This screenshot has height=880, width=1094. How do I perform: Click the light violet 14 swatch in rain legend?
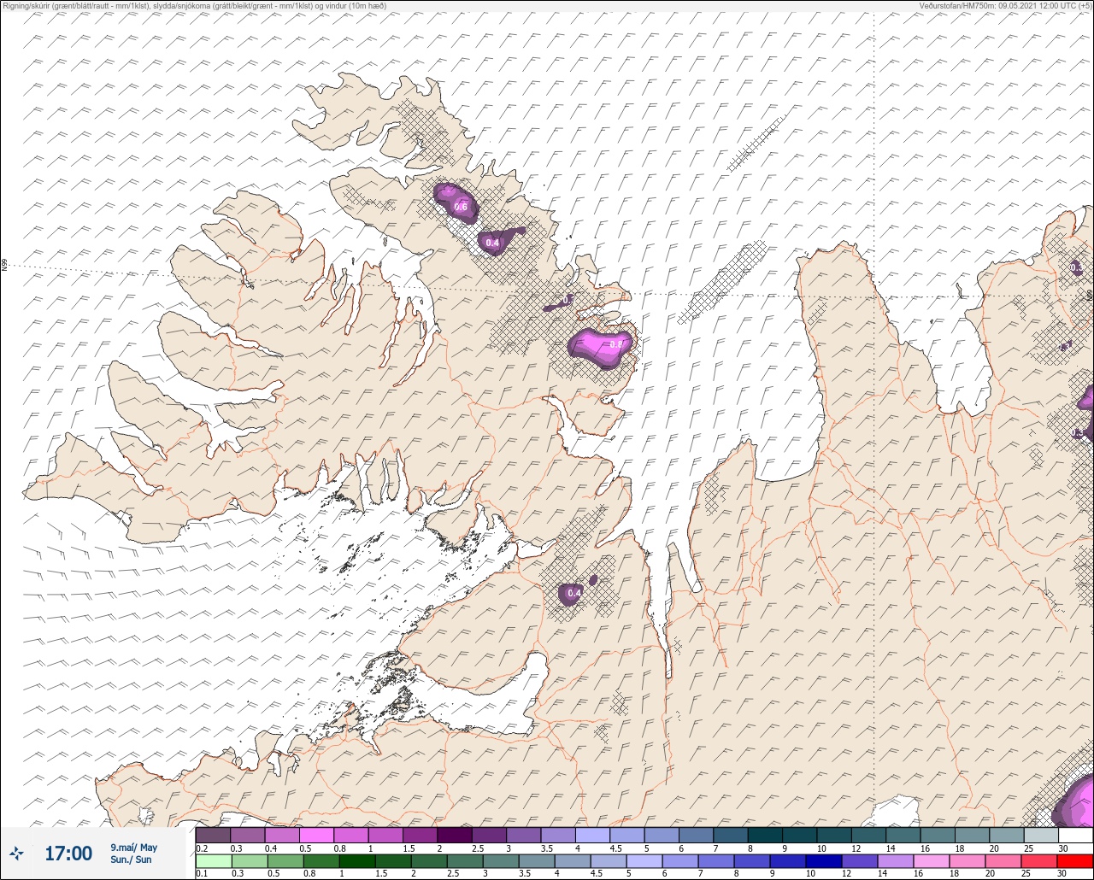point(896,861)
